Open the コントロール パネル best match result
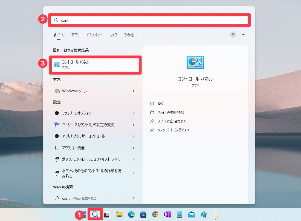 click(x=95, y=65)
